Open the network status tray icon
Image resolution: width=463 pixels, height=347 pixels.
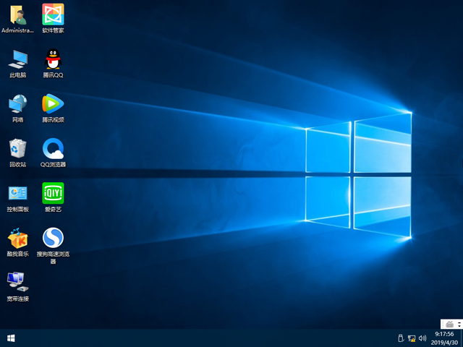point(412,338)
